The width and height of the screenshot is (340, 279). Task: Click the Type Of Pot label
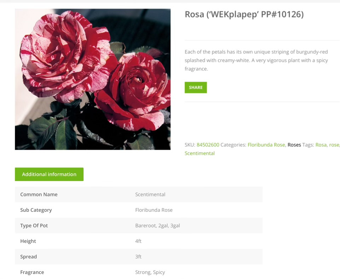pyautogui.click(x=34, y=226)
